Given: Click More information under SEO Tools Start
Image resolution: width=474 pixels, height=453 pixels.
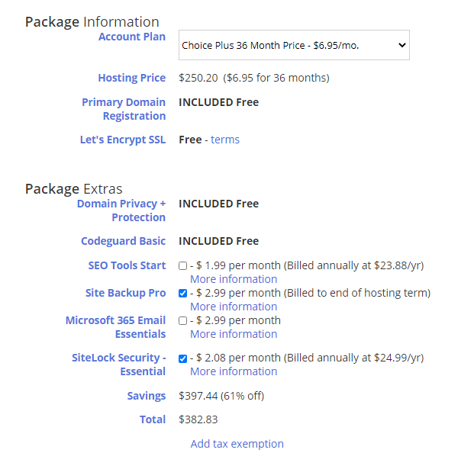Looking at the screenshot, I should tap(234, 279).
